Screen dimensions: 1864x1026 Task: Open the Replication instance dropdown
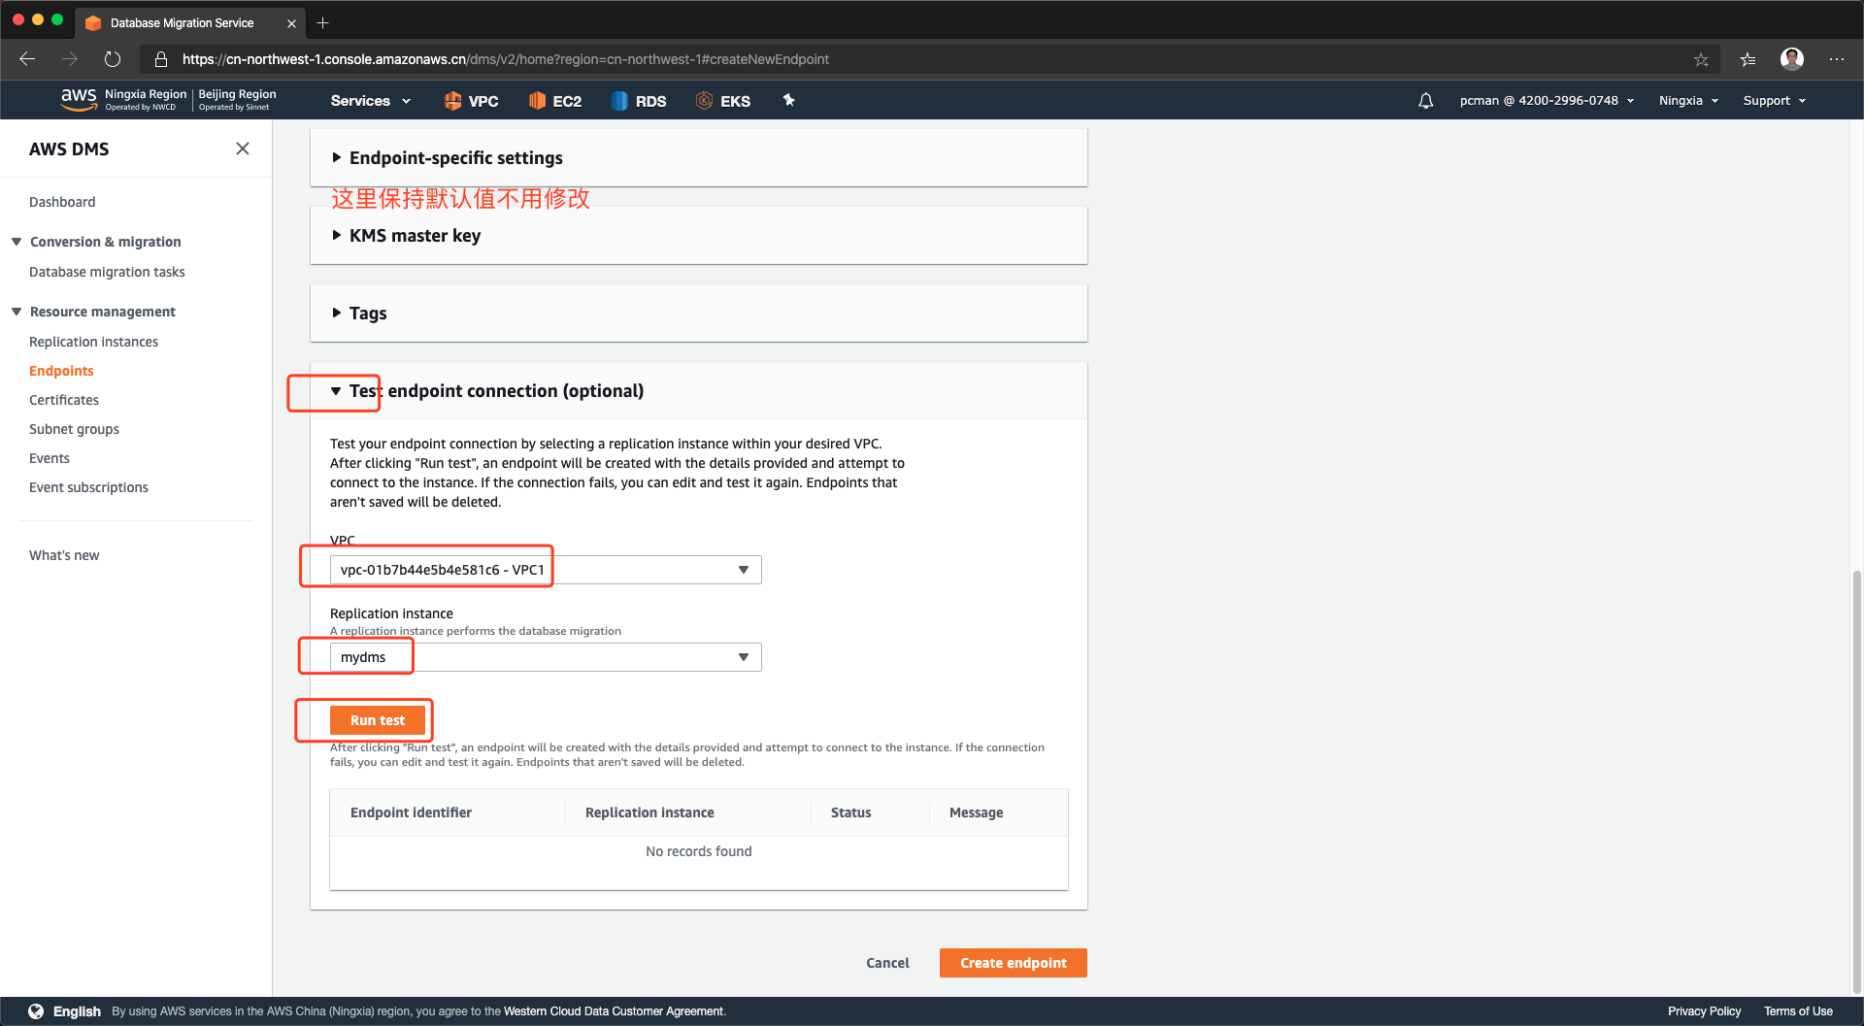pyautogui.click(x=546, y=657)
